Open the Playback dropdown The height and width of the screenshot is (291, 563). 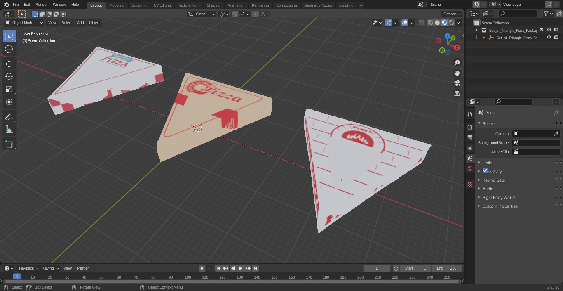28,268
